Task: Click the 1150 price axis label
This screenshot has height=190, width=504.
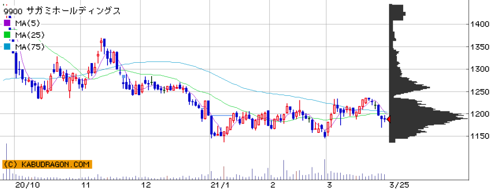Action: pos(480,136)
